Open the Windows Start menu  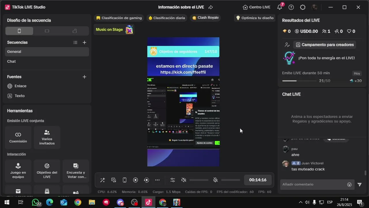[7, 202]
